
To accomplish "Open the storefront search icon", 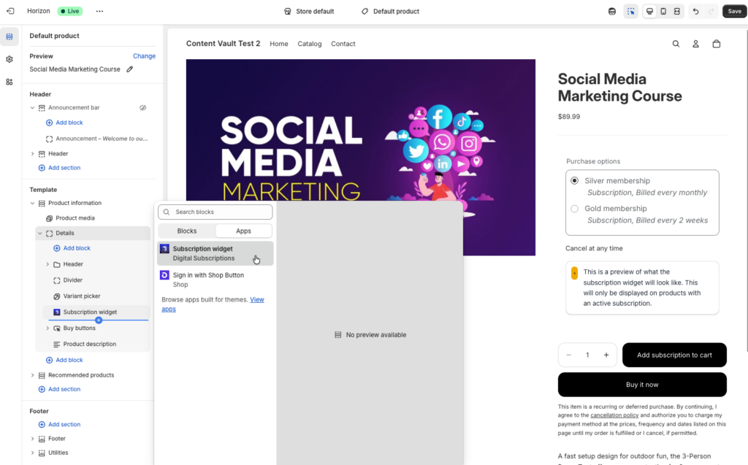I will [x=676, y=44].
